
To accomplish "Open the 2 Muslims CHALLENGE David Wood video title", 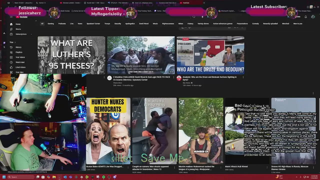I will tap(141, 78).
